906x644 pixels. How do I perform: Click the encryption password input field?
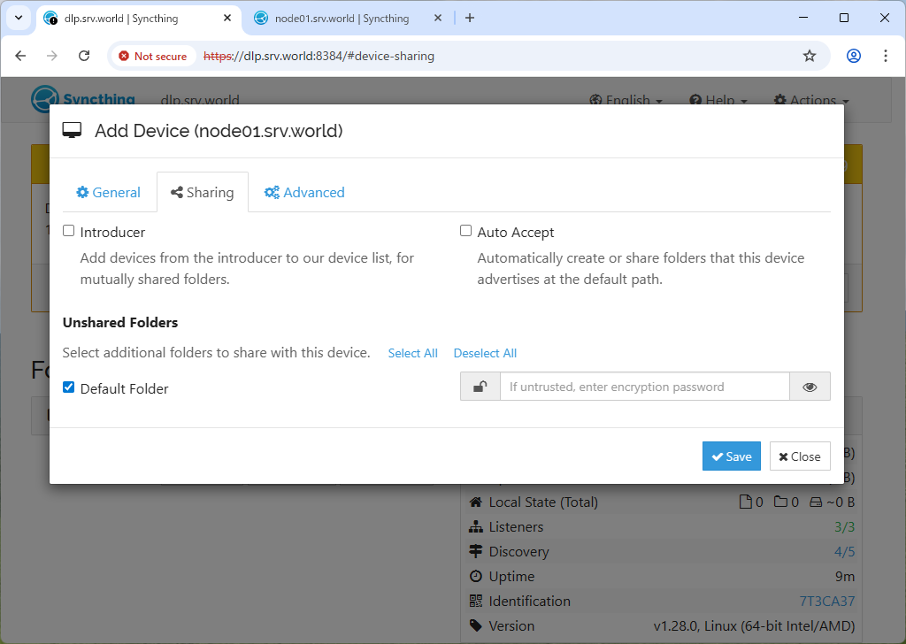click(x=644, y=387)
